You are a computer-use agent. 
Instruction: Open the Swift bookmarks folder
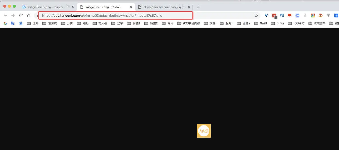coord(261,23)
